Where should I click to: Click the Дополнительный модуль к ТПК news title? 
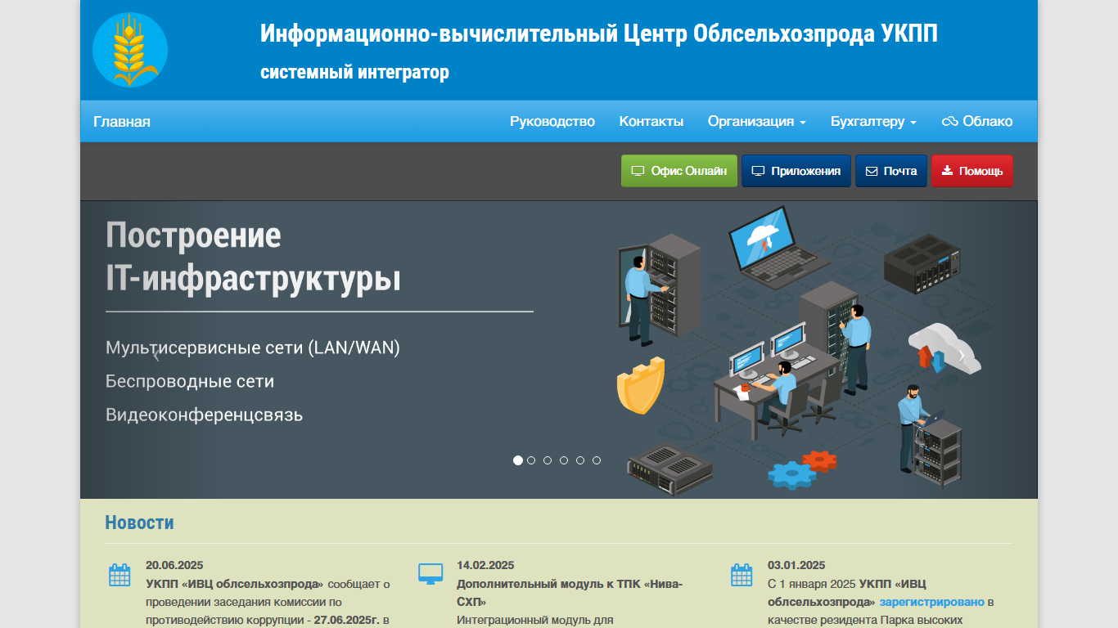pyautogui.click(x=570, y=593)
